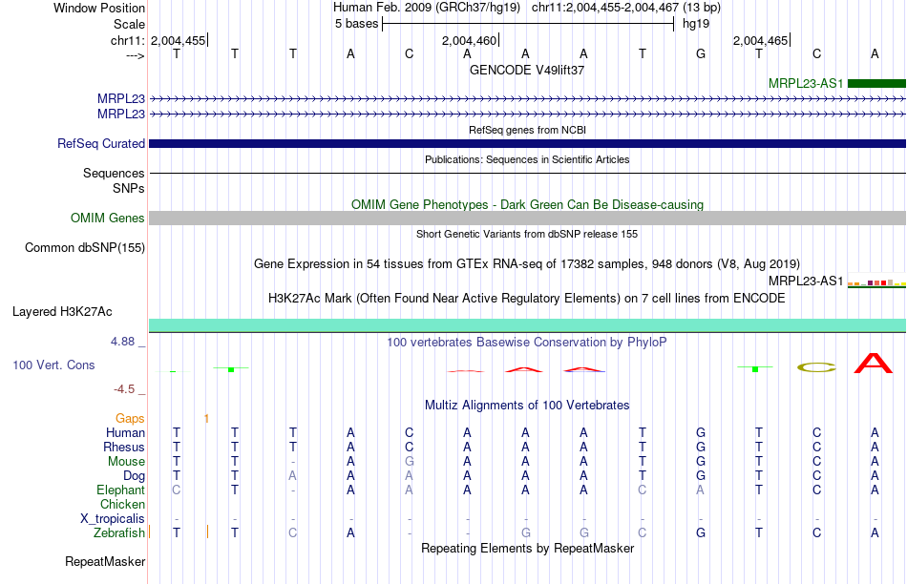This screenshot has height=584, width=907.
Task: Click H3K27Ac Mark ENCODE track title
Action: (527, 299)
